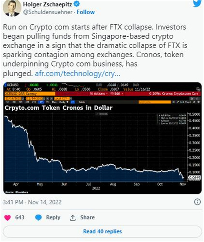Open the tweet info circle icon
204x242 pixels.
197,202
